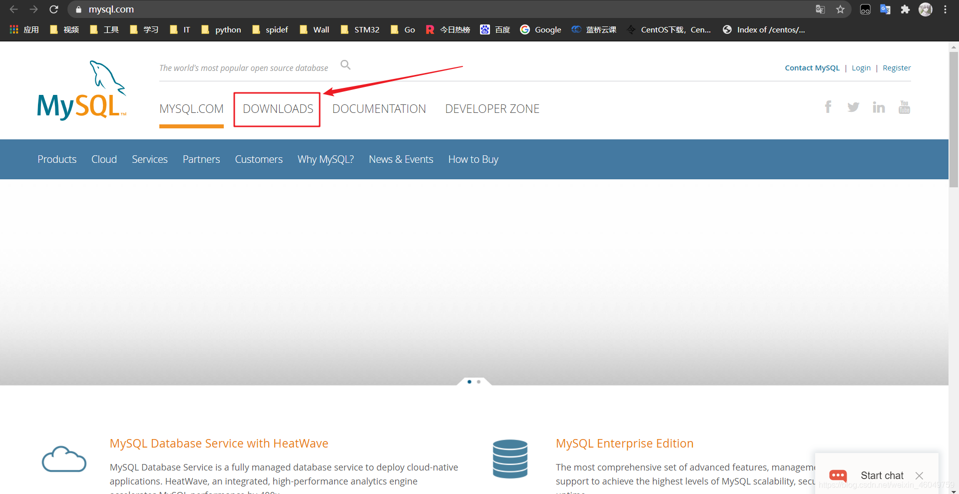Click the translate page icon in address bar
This screenshot has height=494, width=959.
(820, 9)
